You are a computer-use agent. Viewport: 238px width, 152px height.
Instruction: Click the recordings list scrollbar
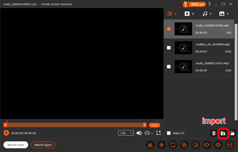(x=236, y=72)
